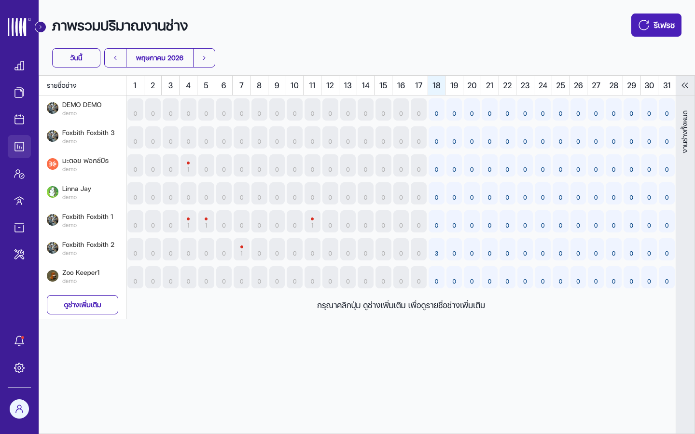The image size is (695, 434).
Task: Click the วันนี้ today button
Action: click(x=76, y=58)
